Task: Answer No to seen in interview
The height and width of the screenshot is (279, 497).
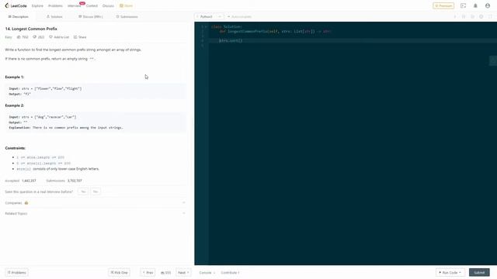Action: tap(95, 191)
